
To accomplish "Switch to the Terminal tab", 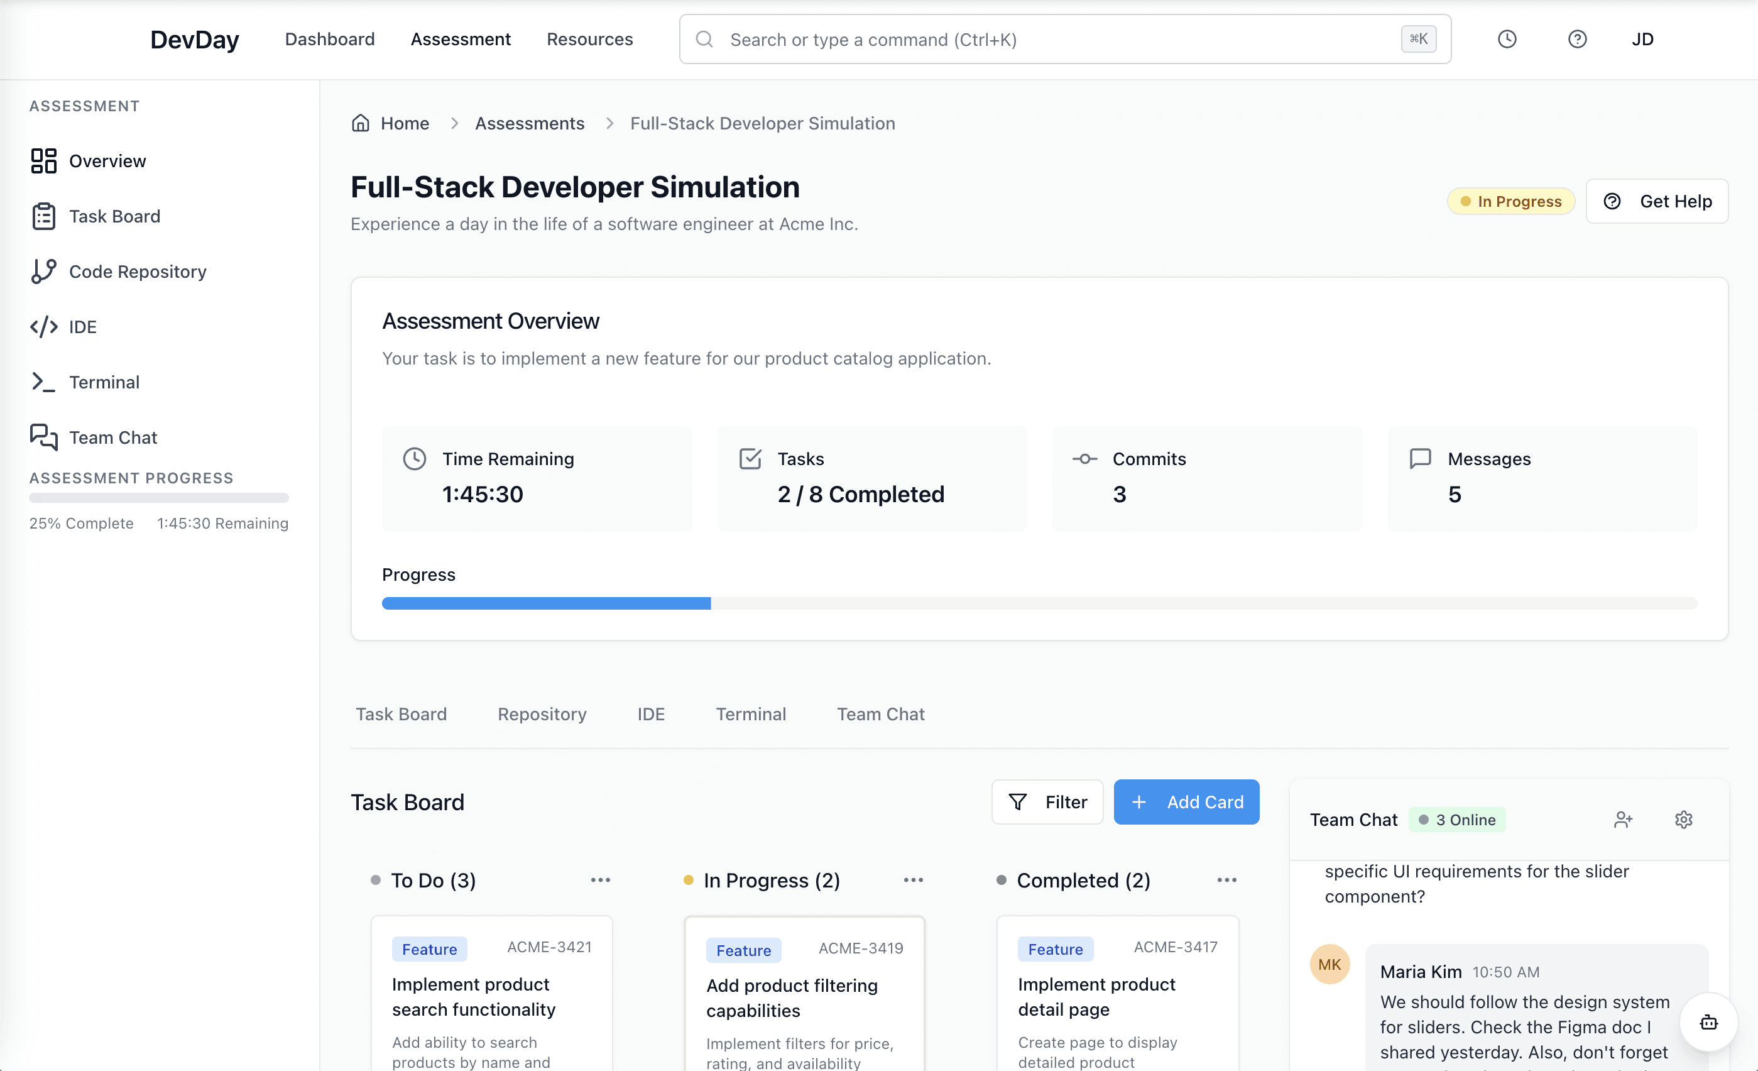I will coord(751,714).
